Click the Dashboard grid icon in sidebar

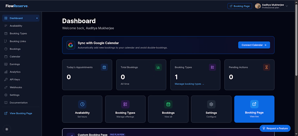(x=6, y=18)
